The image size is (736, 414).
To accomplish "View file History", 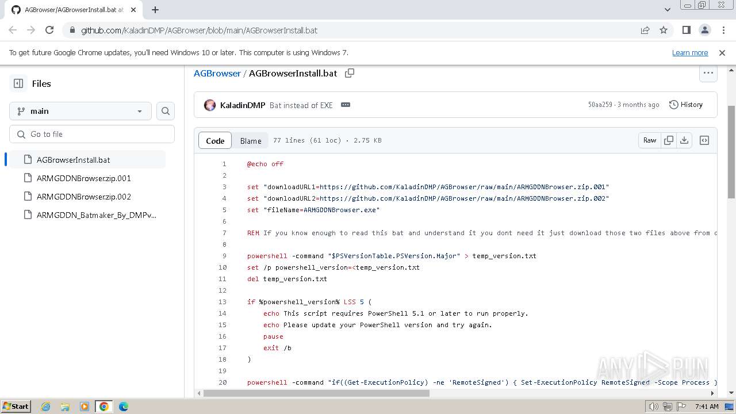I will coord(686,105).
